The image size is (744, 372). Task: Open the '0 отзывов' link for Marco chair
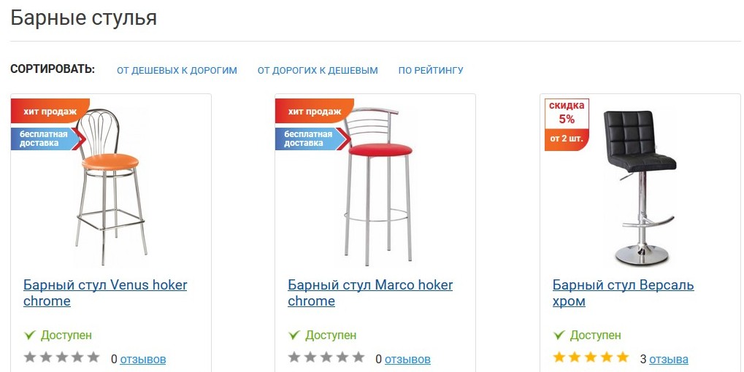[x=407, y=359]
